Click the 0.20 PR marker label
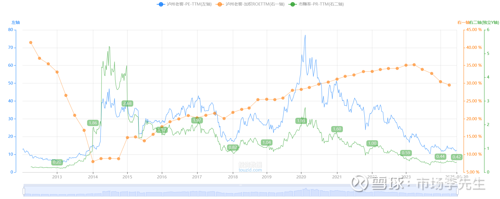 coord(57,162)
